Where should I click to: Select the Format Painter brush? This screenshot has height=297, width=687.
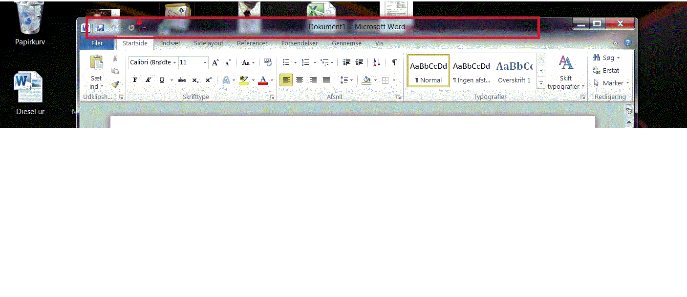pos(115,84)
